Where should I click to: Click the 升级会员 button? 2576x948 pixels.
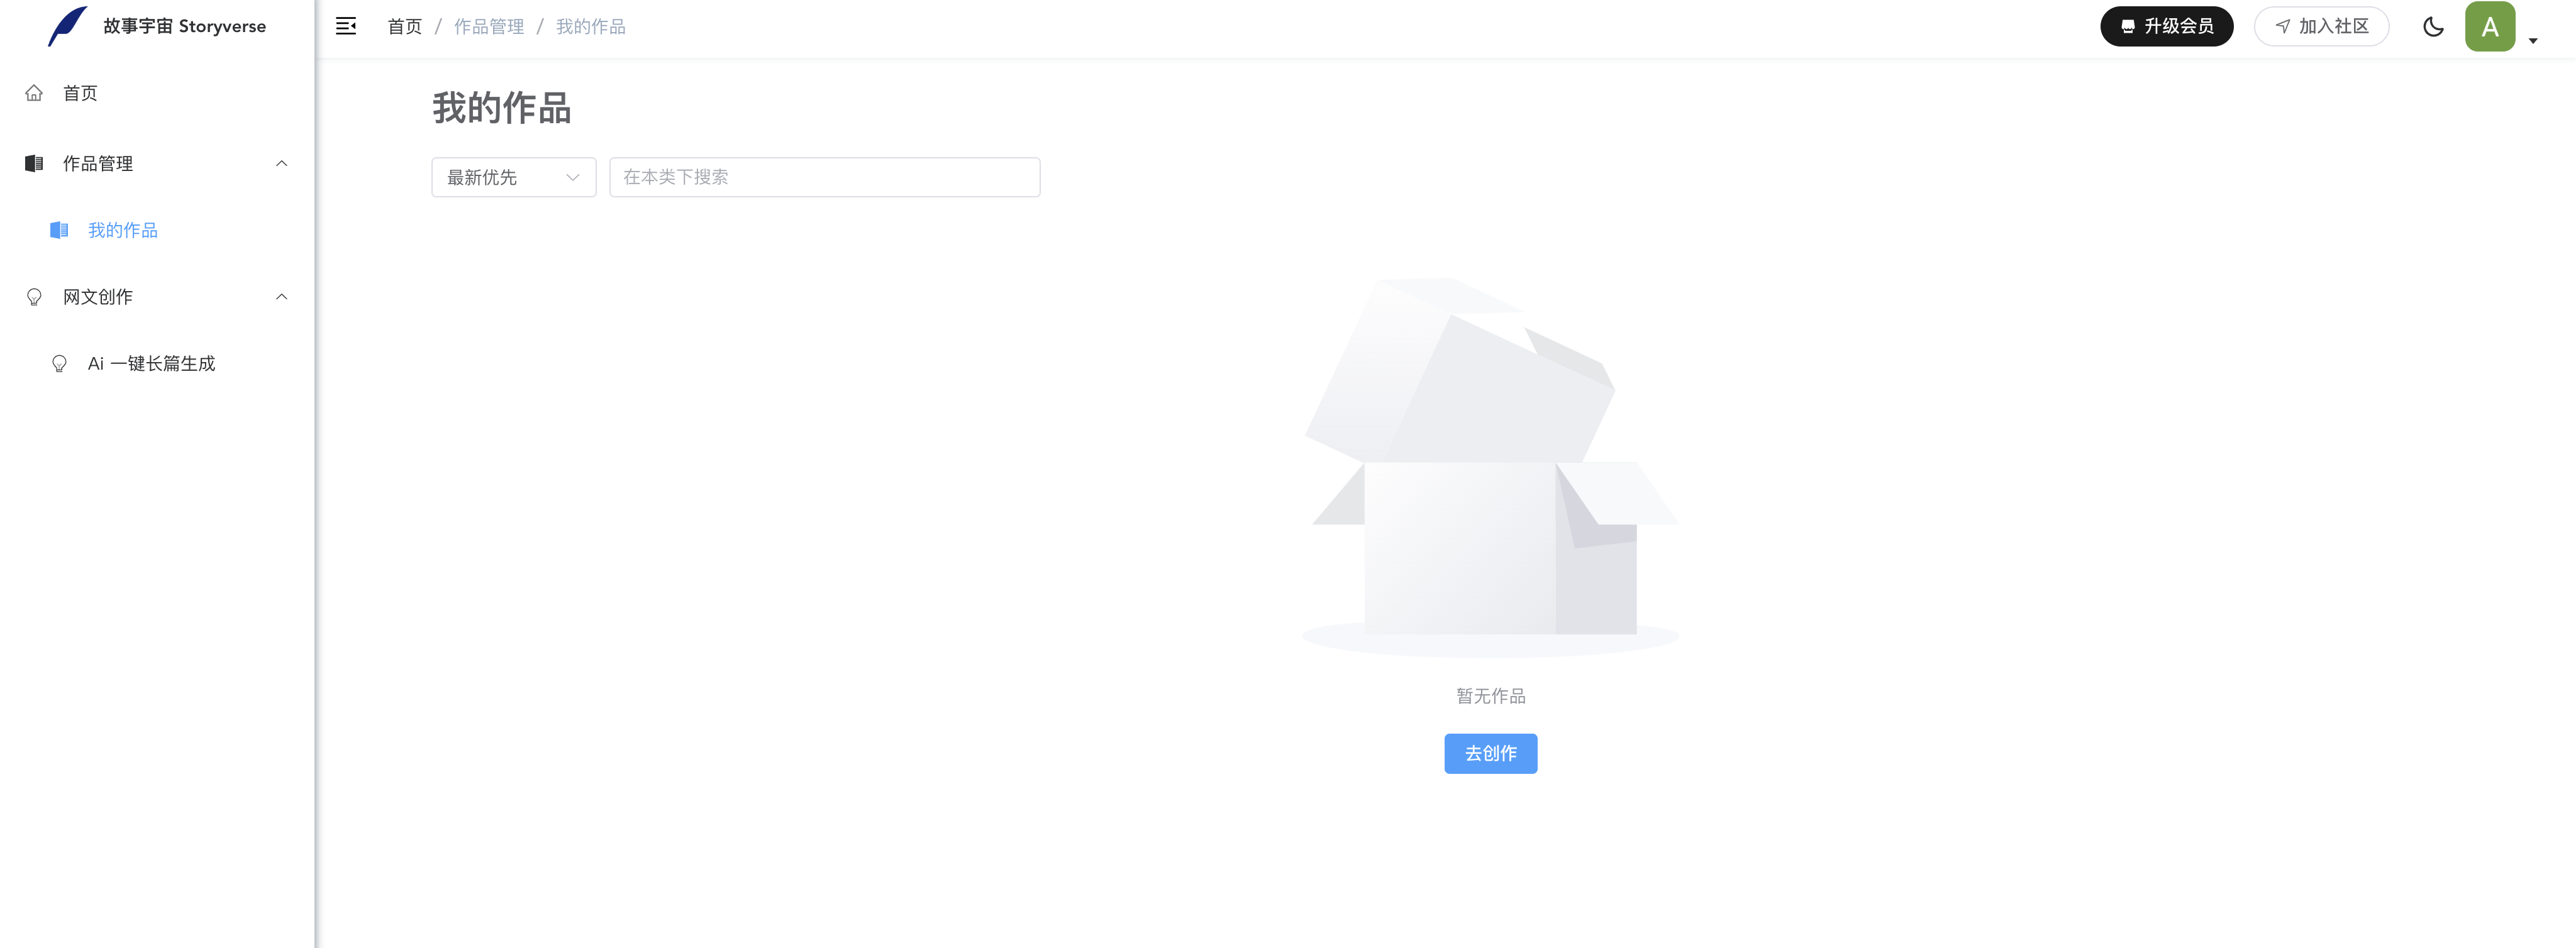click(x=2166, y=27)
